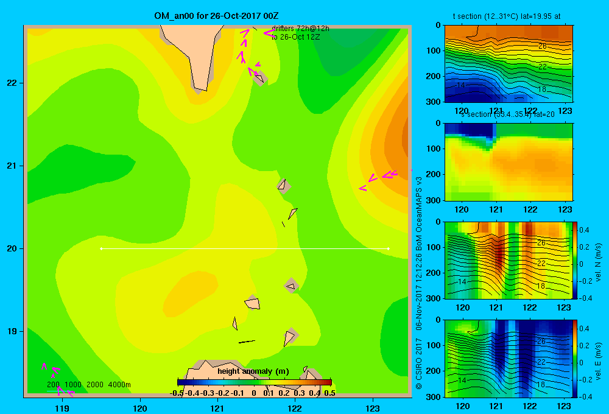Viewport: 609px width, 414px height.
Task: Click longitude label '123' below main map
Action: [x=373, y=408]
